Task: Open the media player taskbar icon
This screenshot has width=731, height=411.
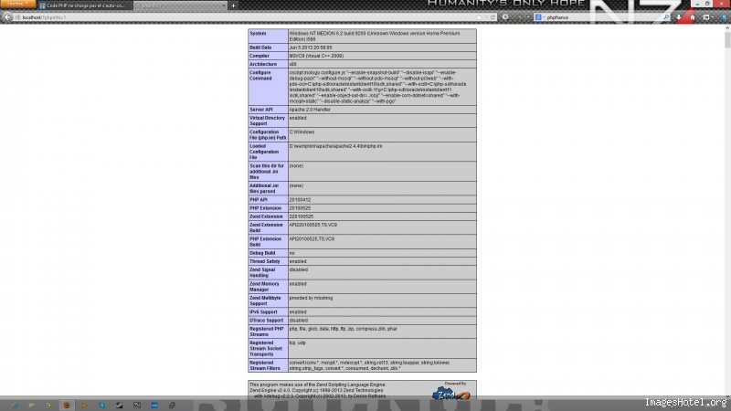Action: pos(49,406)
